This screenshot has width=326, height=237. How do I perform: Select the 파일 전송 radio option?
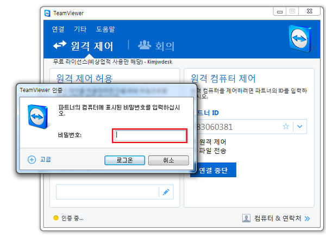212,151
